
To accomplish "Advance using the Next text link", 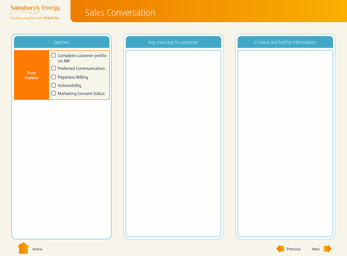I will (x=316, y=249).
